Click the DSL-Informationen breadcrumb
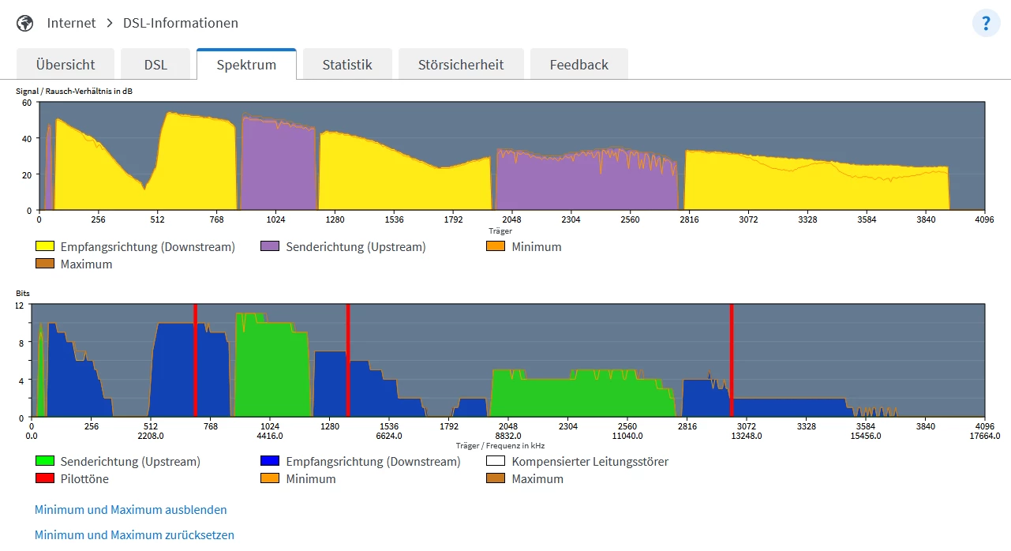 181,23
